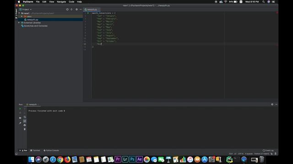Open the Trash in the Dock

(x=262, y=159)
